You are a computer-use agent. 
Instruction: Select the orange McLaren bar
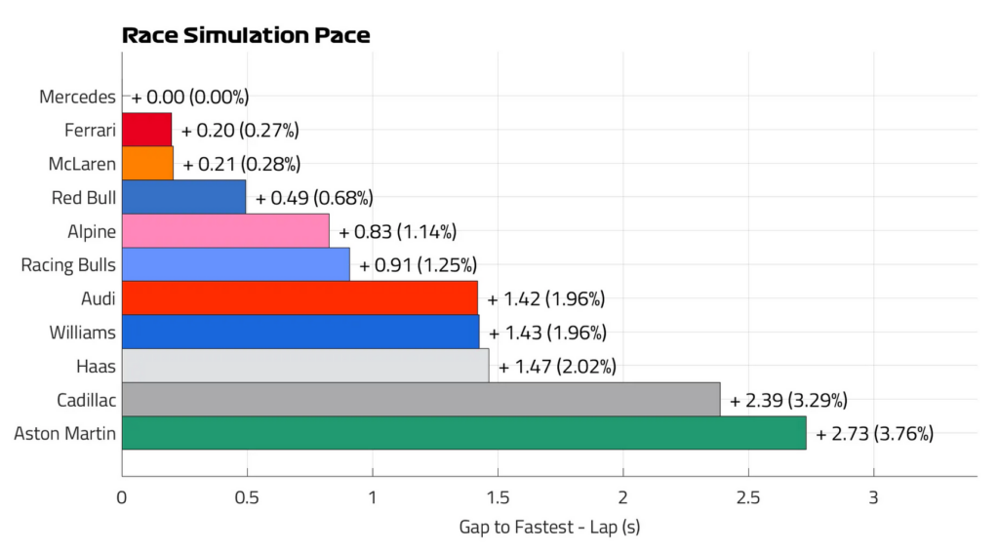148,164
